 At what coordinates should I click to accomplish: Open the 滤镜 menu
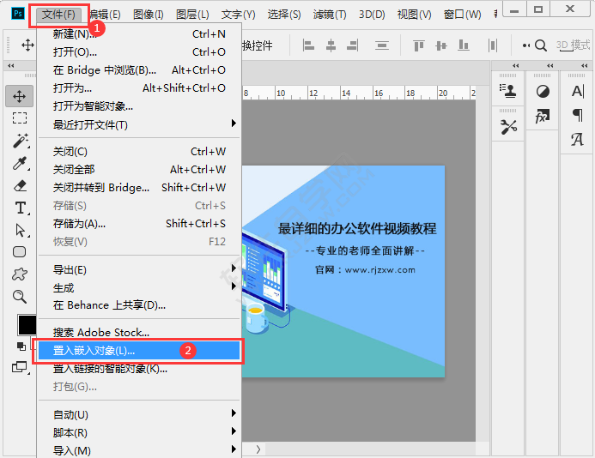coord(330,15)
